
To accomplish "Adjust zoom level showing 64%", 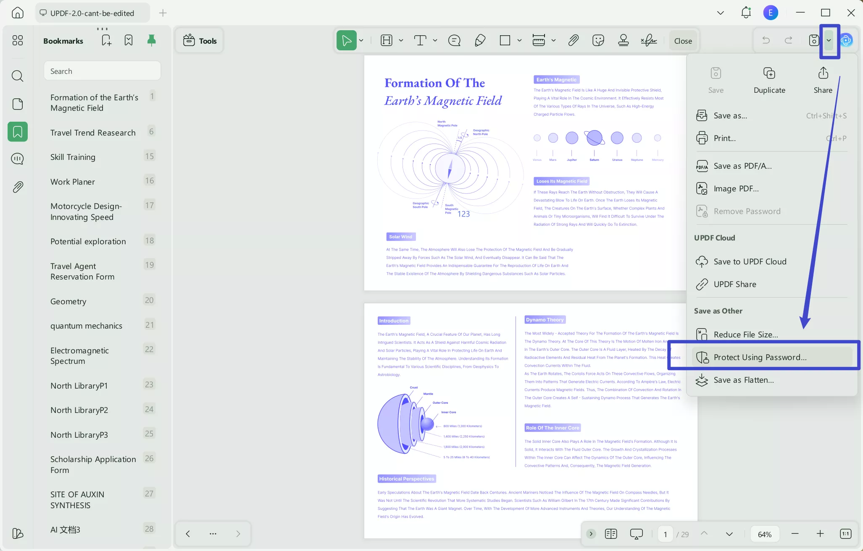I will (x=764, y=533).
